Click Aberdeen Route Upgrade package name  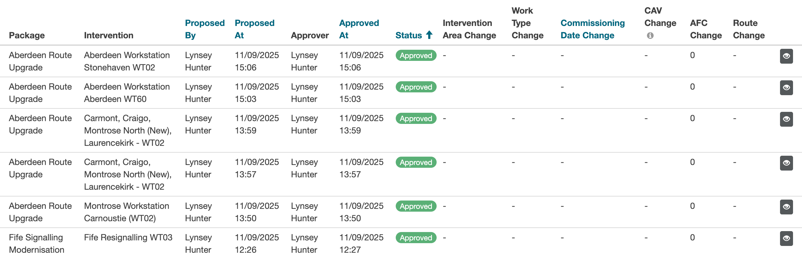point(40,61)
